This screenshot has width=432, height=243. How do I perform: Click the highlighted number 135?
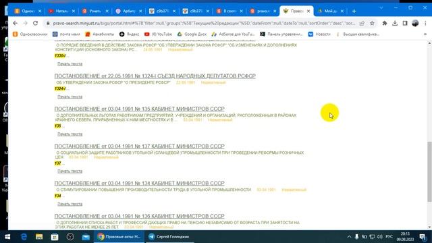pos(58,126)
